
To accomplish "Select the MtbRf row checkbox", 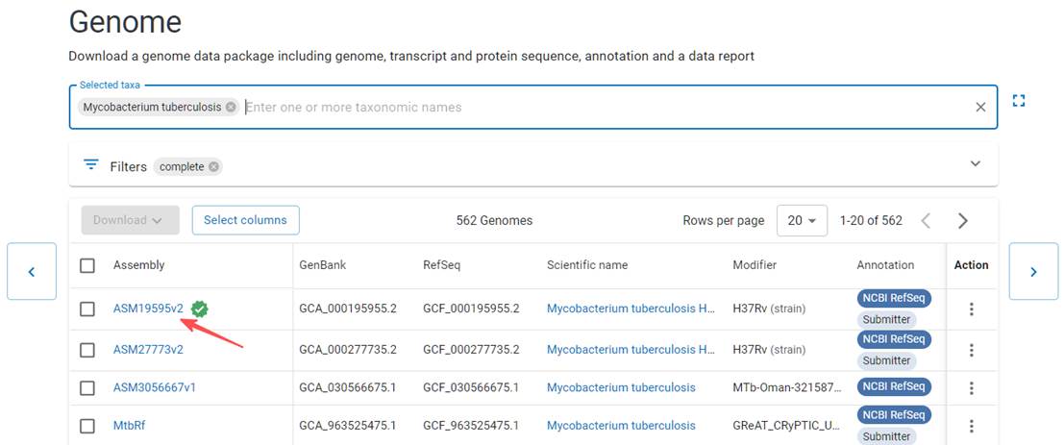I will [87, 426].
